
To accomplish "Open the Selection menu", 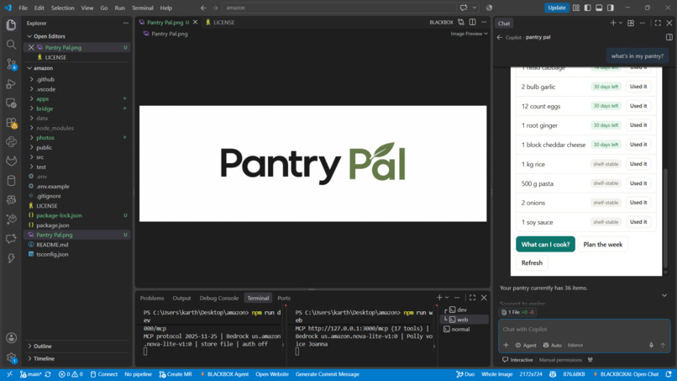I will (63, 8).
